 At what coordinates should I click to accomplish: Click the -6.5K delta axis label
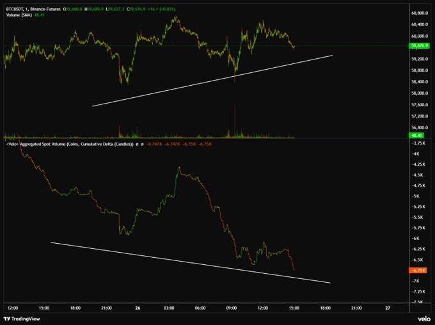[418, 260]
